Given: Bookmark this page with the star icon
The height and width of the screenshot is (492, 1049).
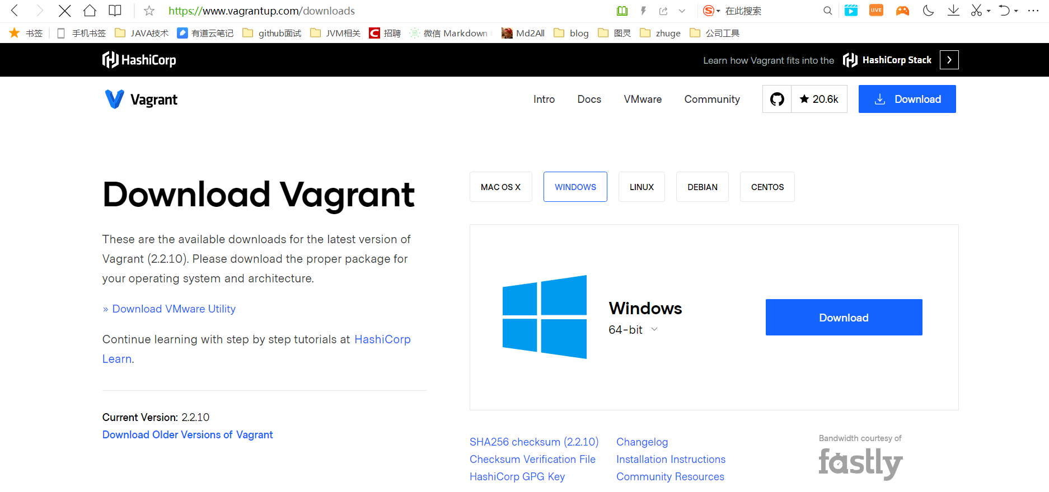Looking at the screenshot, I should (x=149, y=11).
